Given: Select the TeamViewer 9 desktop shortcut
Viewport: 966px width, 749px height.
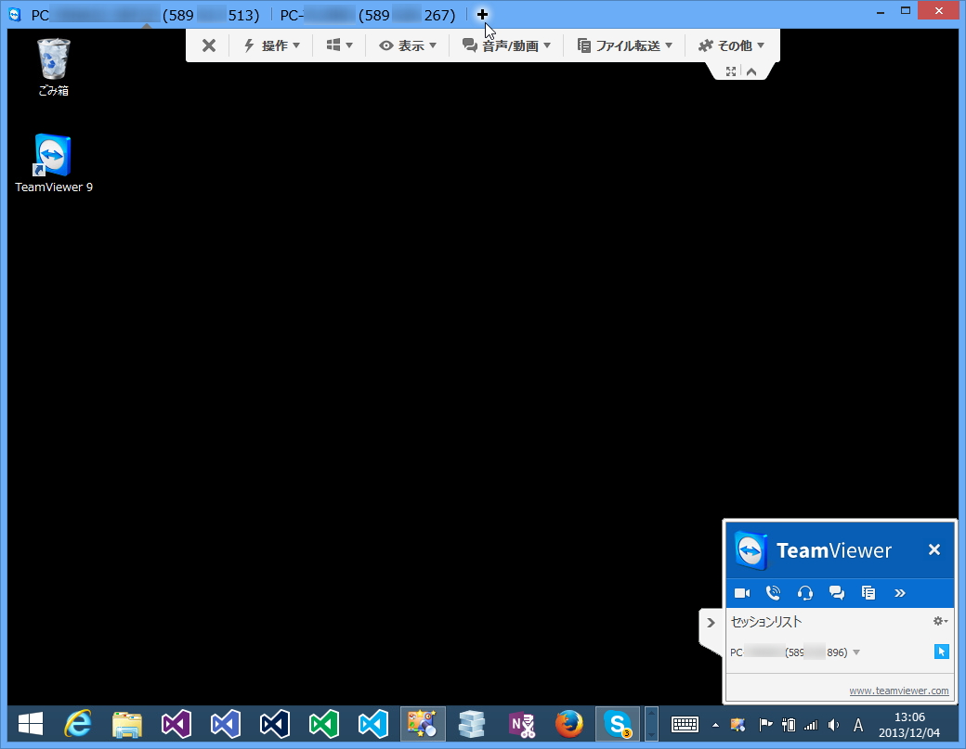Looking at the screenshot, I should tap(54, 163).
